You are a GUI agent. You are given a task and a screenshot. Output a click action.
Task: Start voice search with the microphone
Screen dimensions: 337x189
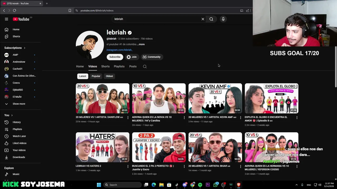tap(223, 19)
